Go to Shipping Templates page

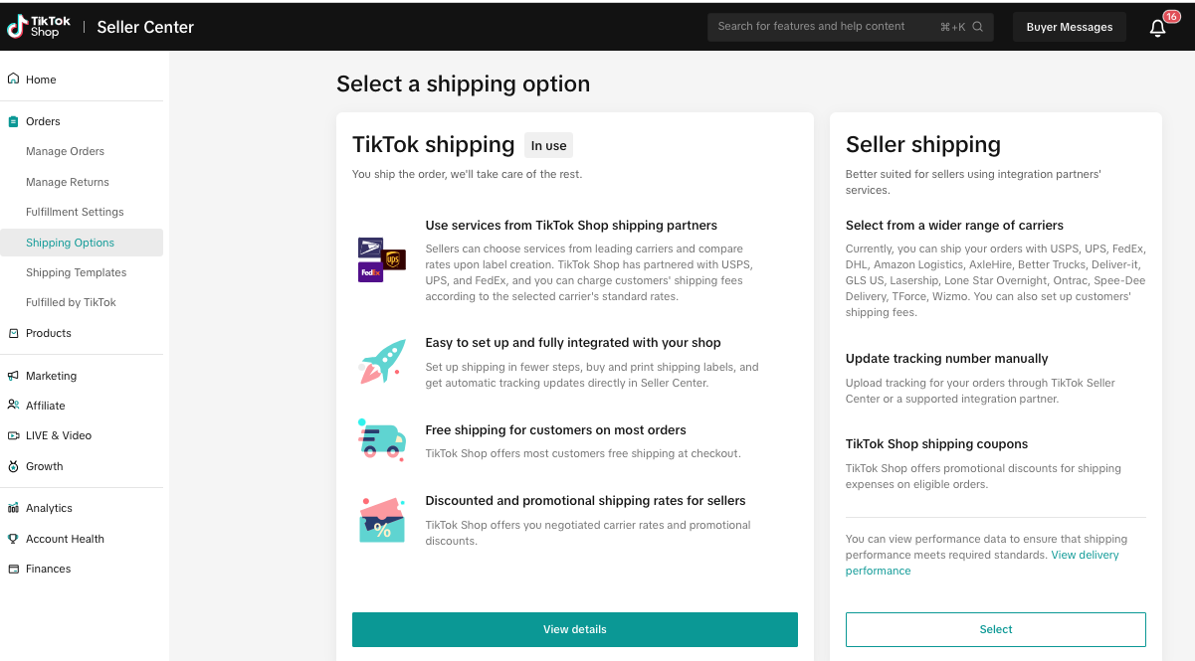point(77,272)
